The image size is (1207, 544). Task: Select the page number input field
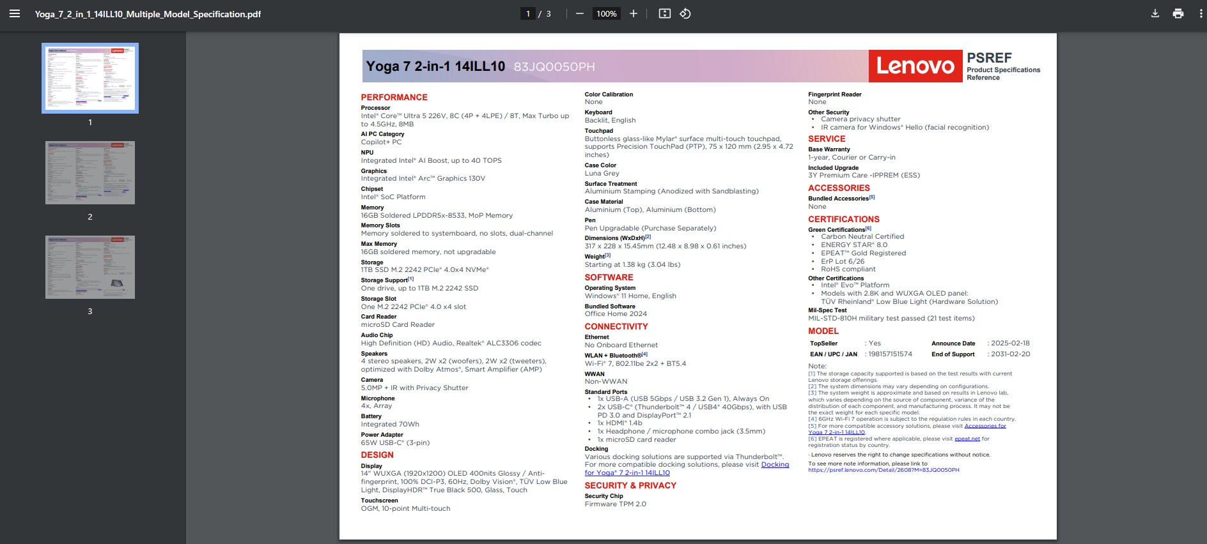[x=527, y=13]
